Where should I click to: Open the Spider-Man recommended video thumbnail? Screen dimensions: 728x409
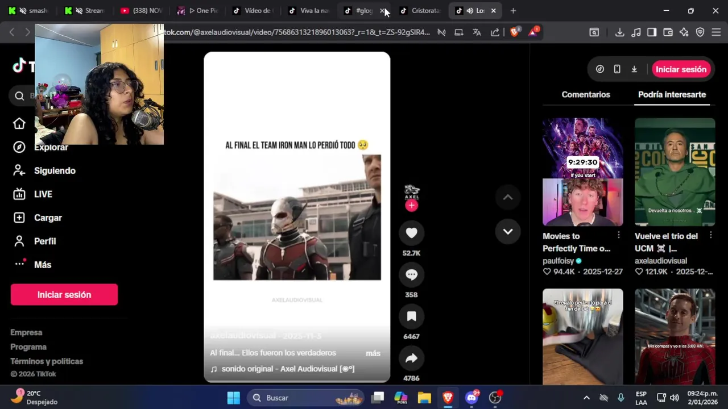coord(675,336)
